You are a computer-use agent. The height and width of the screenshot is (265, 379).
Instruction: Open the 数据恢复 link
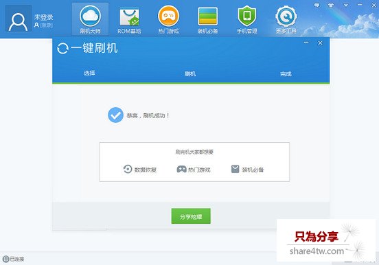(x=146, y=170)
